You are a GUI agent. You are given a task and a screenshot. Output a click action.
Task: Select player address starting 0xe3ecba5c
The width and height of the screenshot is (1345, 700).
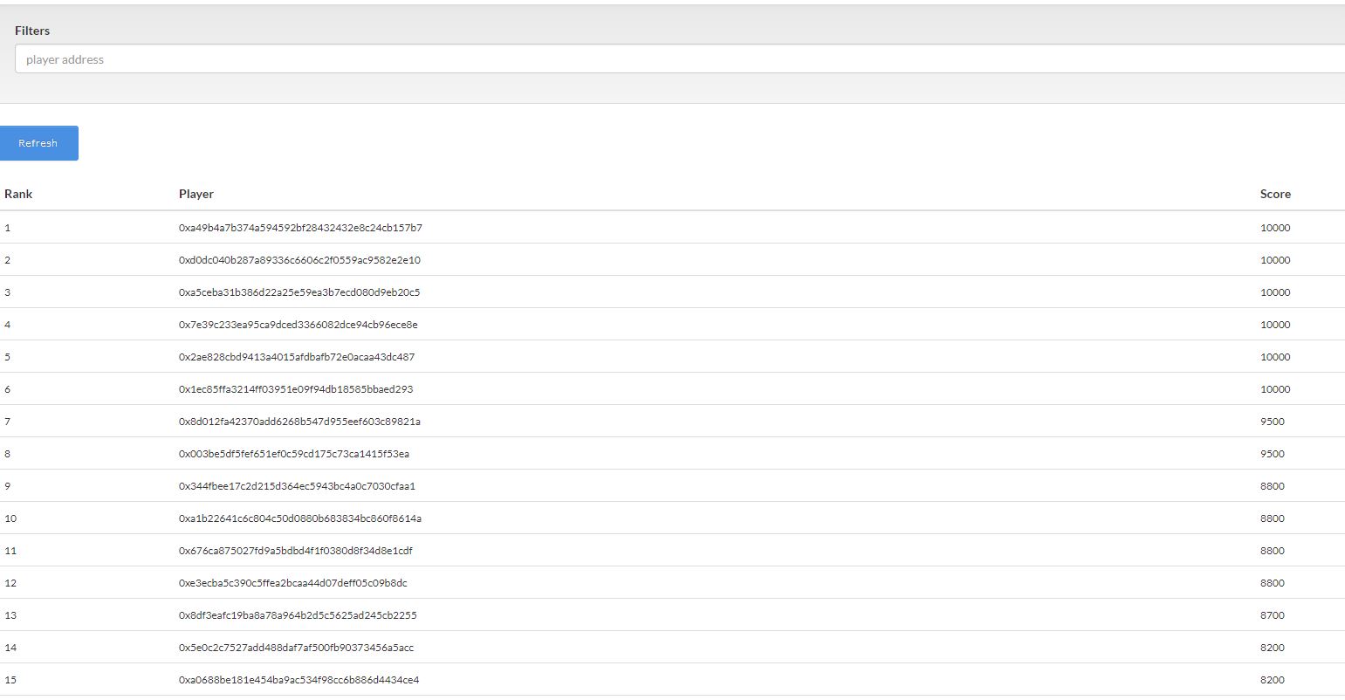(293, 583)
